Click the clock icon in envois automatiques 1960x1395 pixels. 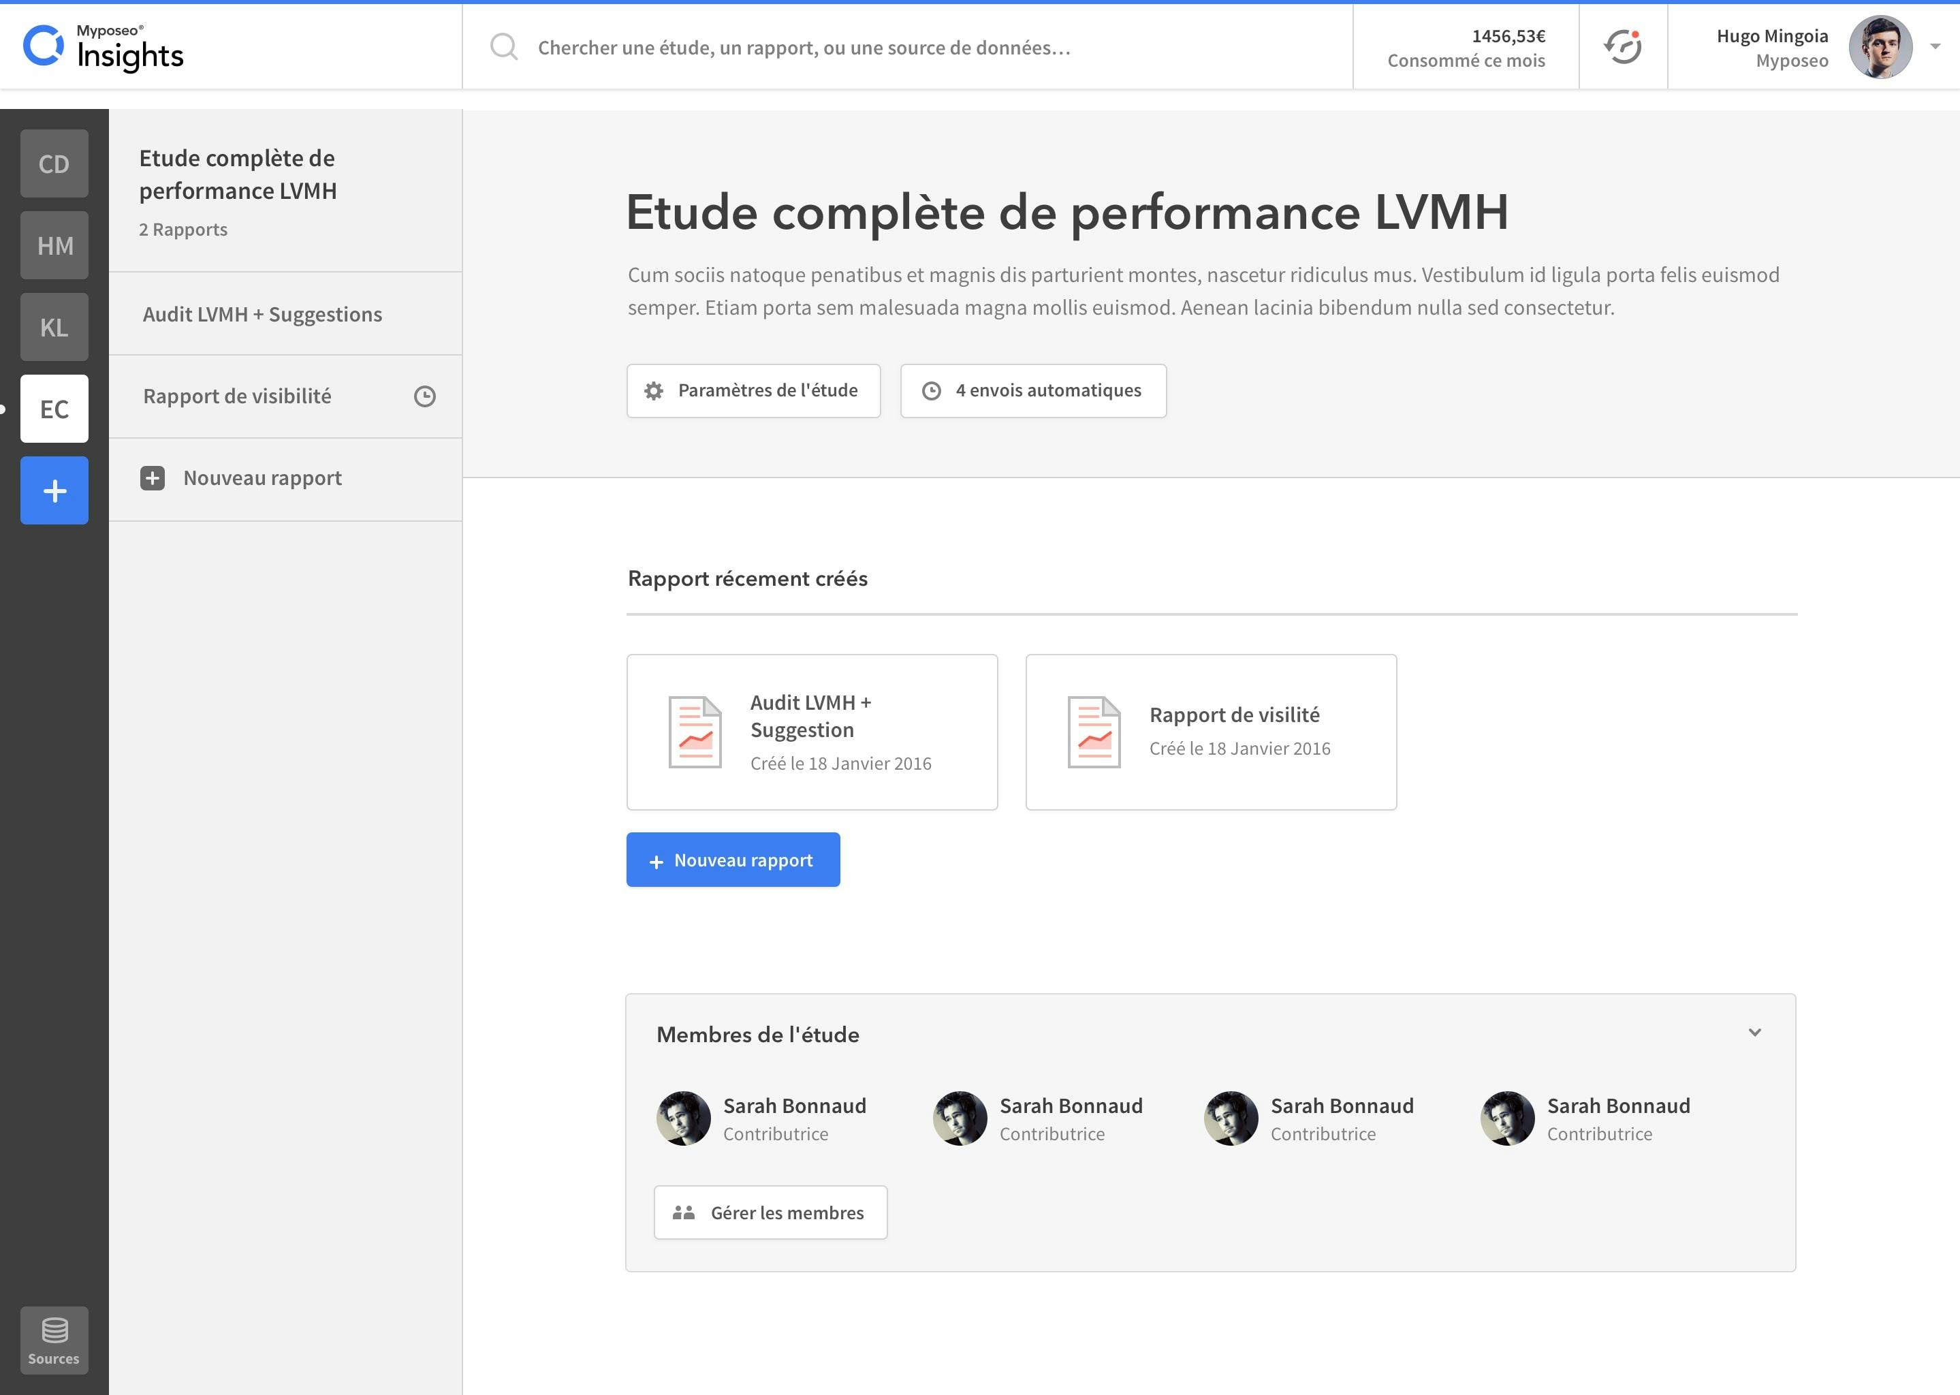931,391
